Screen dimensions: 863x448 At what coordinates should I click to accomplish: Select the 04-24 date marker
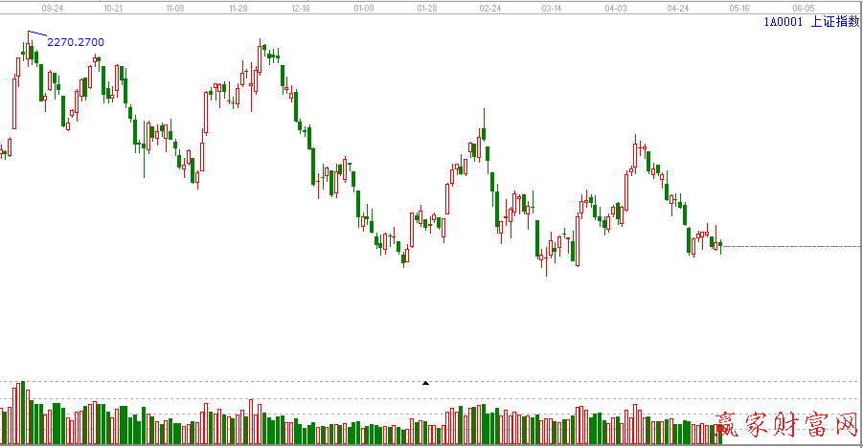pos(678,7)
